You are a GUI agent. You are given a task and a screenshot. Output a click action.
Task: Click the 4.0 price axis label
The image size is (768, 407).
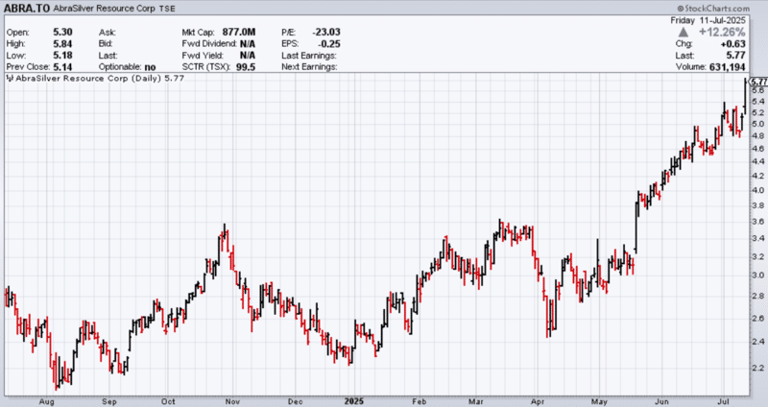758,190
